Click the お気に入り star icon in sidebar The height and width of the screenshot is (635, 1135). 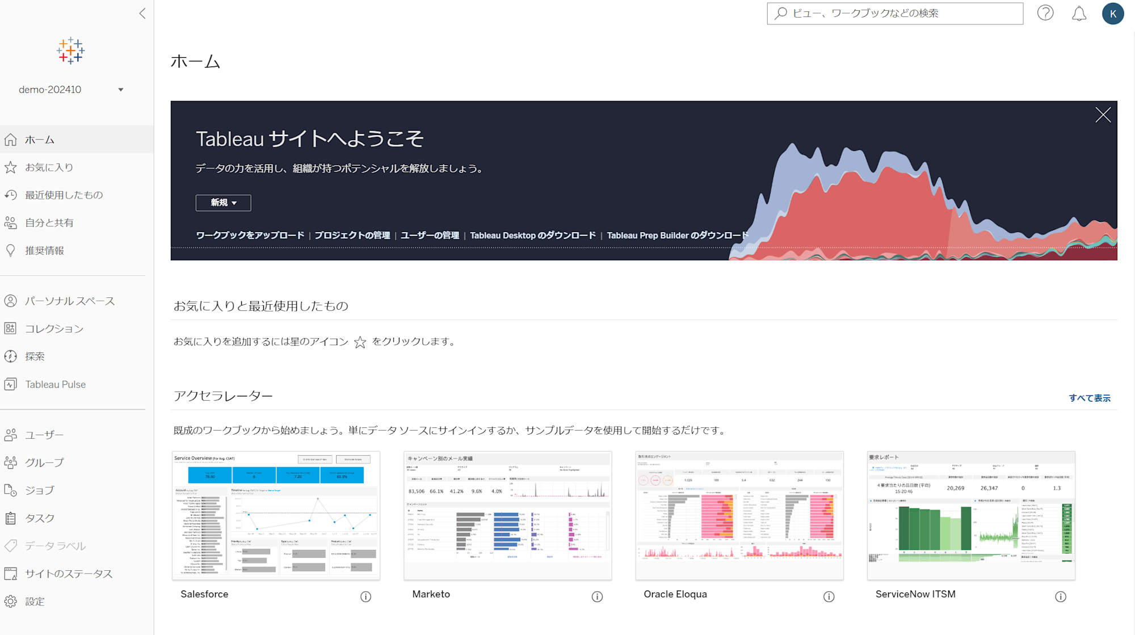tap(11, 167)
